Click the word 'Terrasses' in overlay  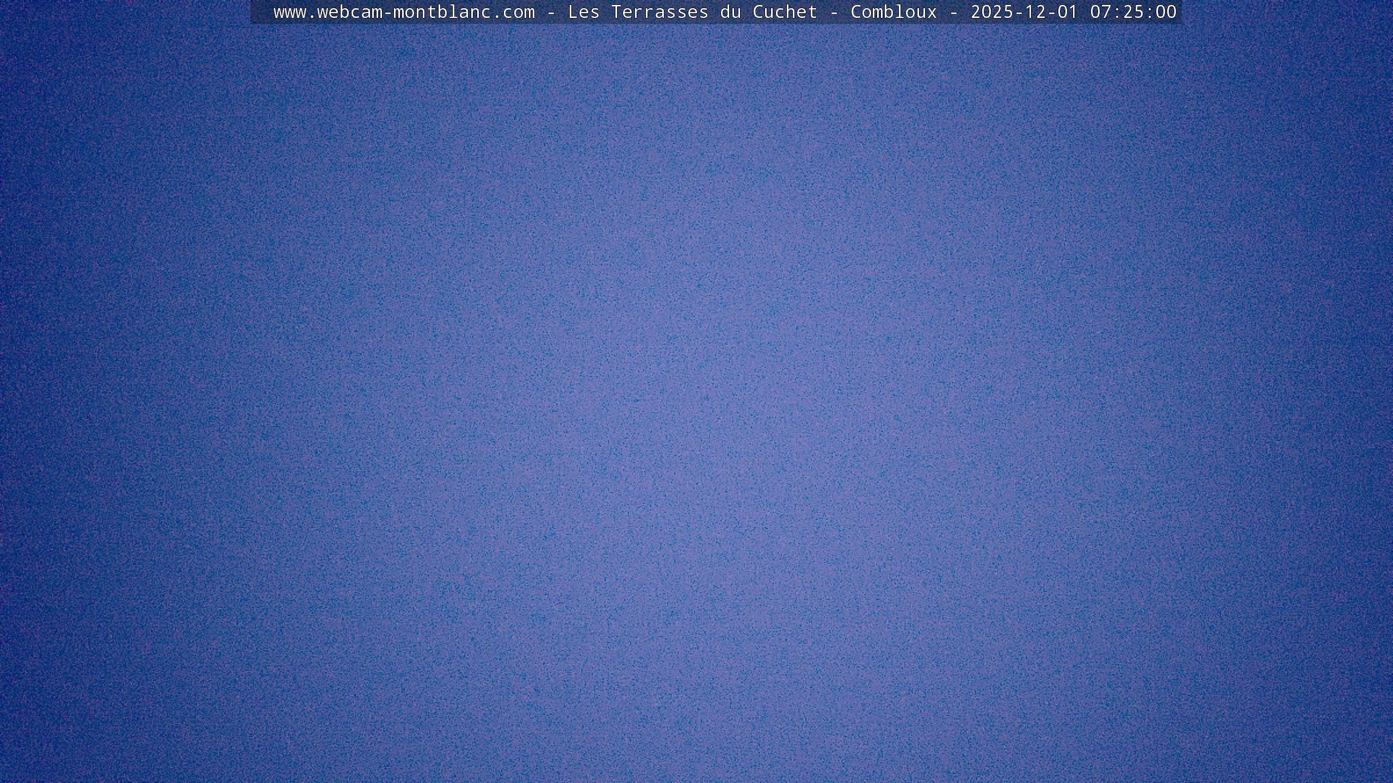pos(659,12)
